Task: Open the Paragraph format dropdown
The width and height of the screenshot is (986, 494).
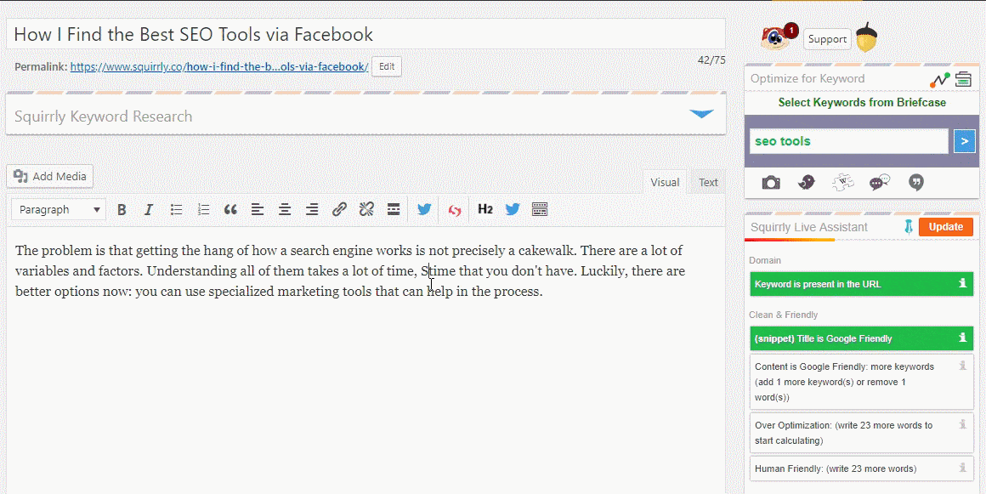Action: tap(59, 209)
